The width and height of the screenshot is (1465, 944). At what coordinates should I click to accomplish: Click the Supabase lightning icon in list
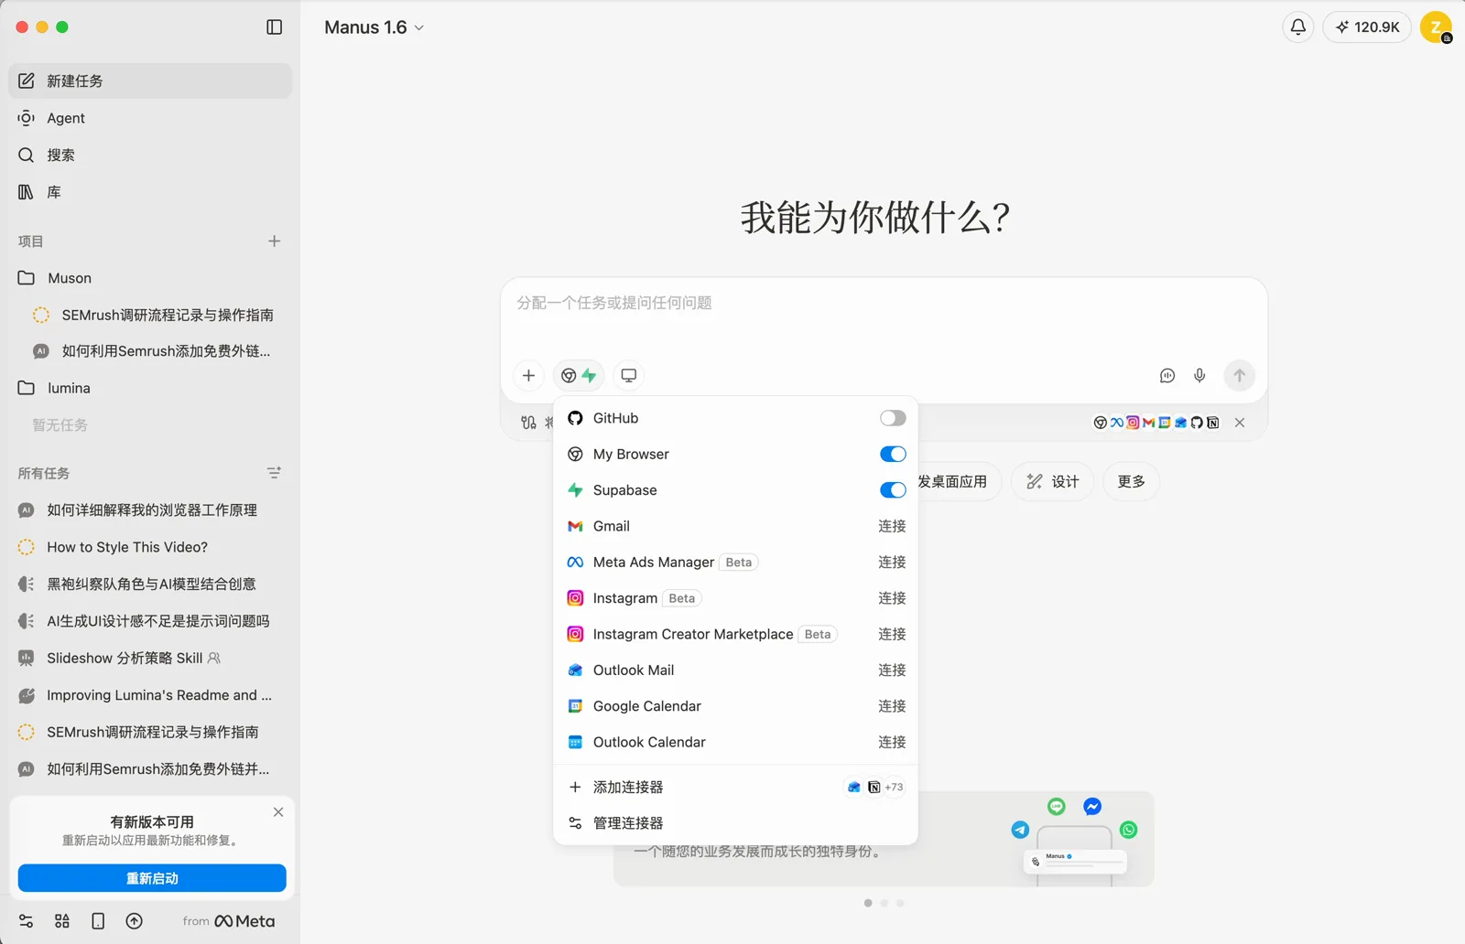[x=575, y=490]
